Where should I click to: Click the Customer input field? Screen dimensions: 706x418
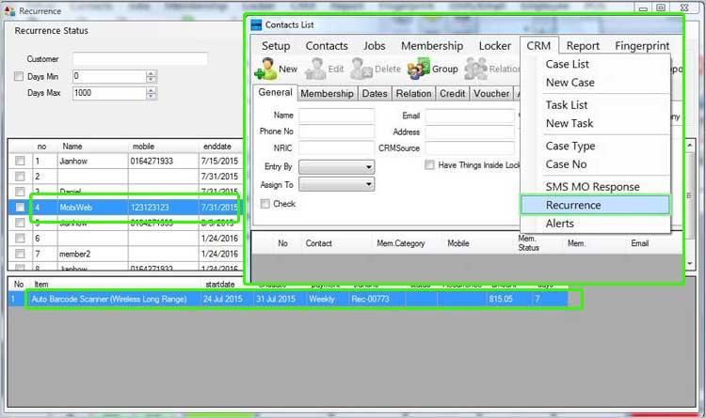coord(140,59)
